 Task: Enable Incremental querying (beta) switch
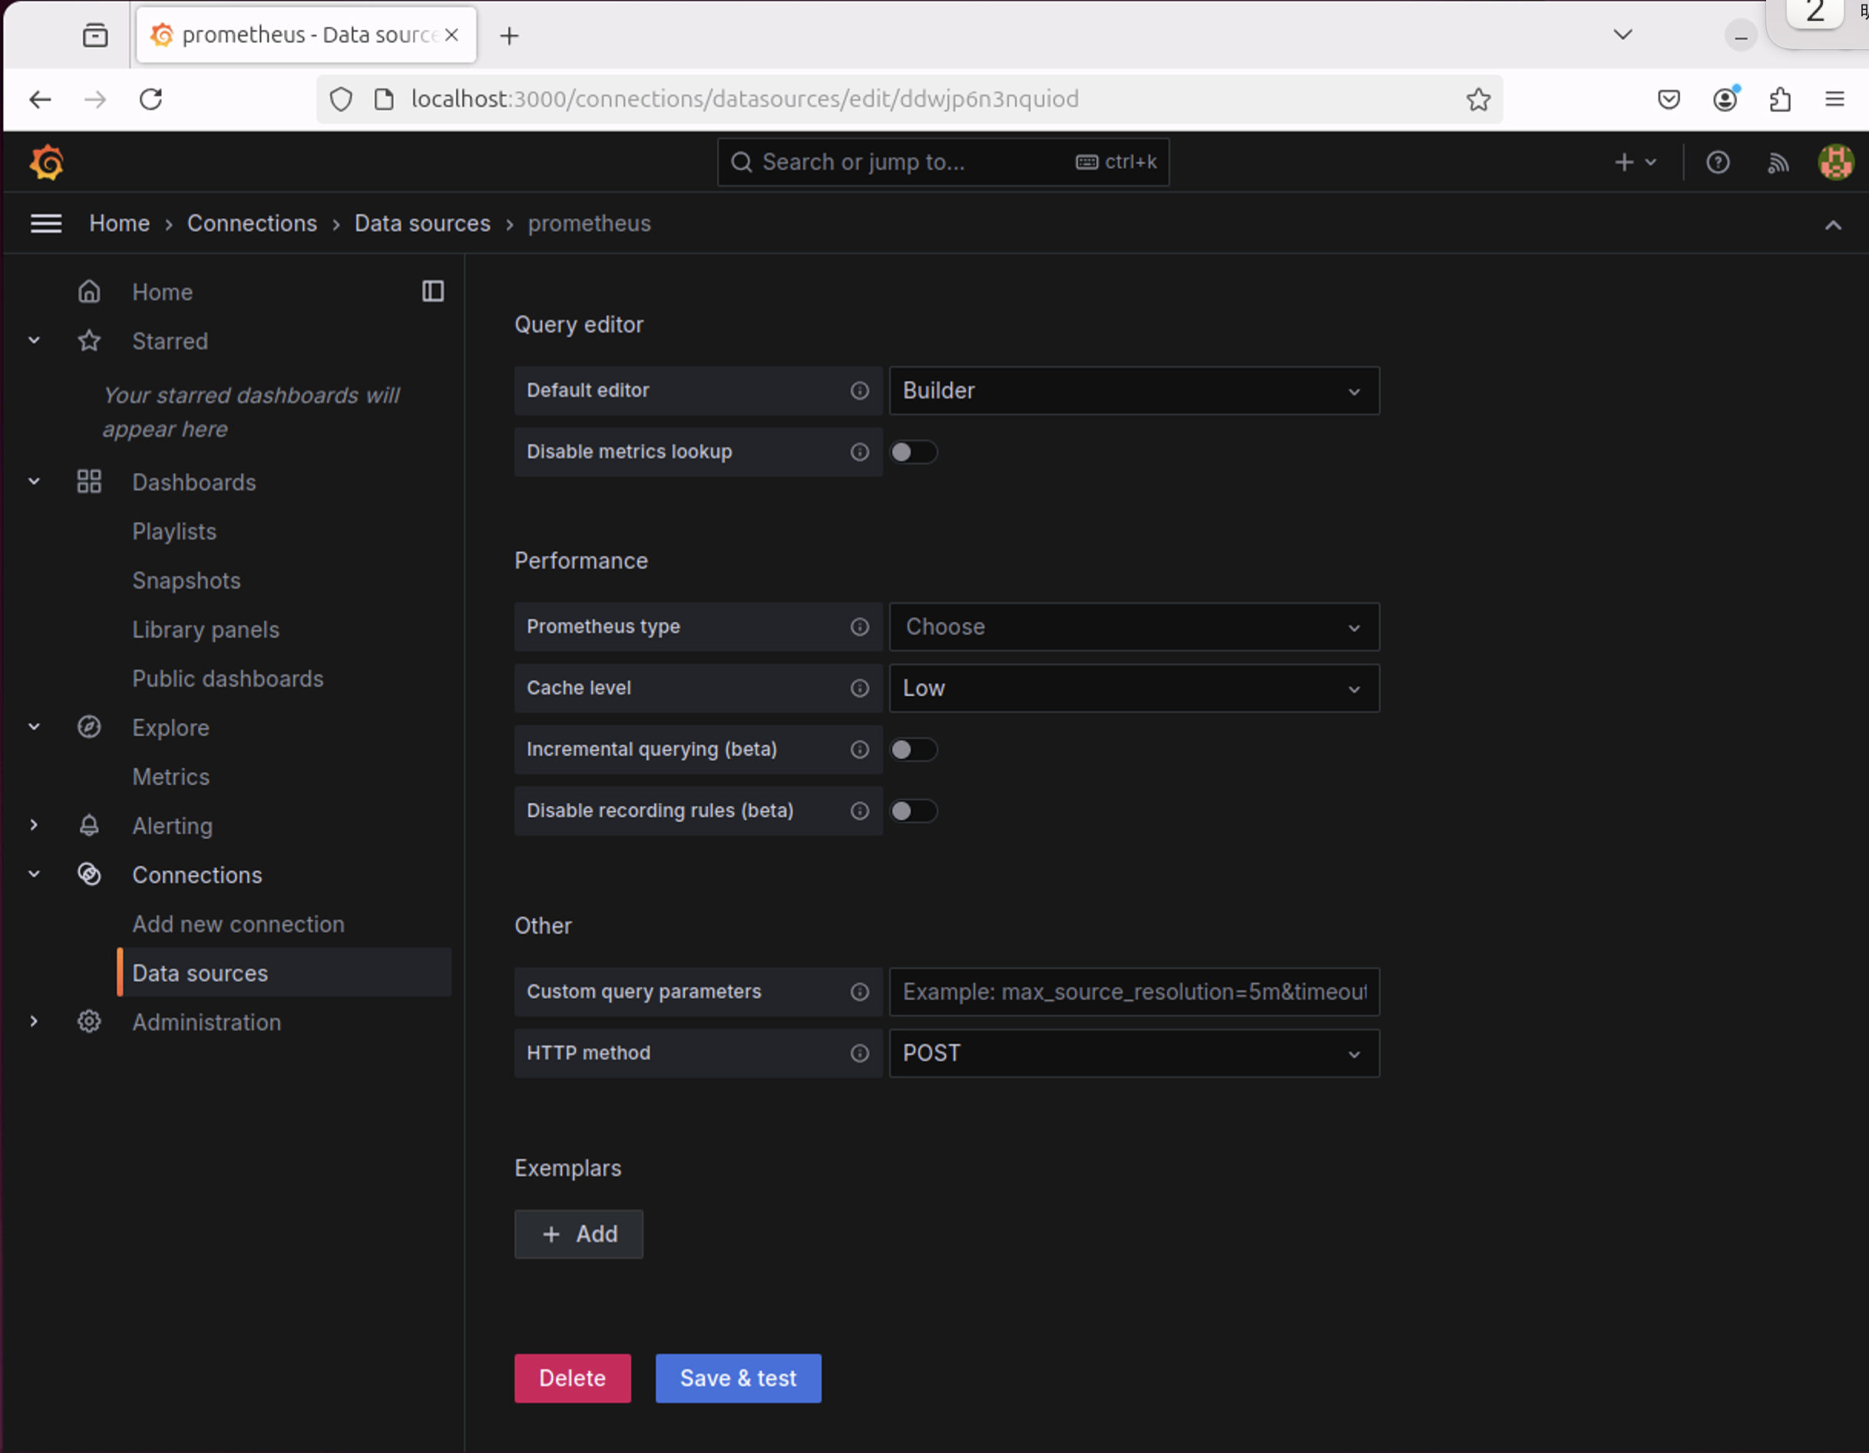point(913,750)
